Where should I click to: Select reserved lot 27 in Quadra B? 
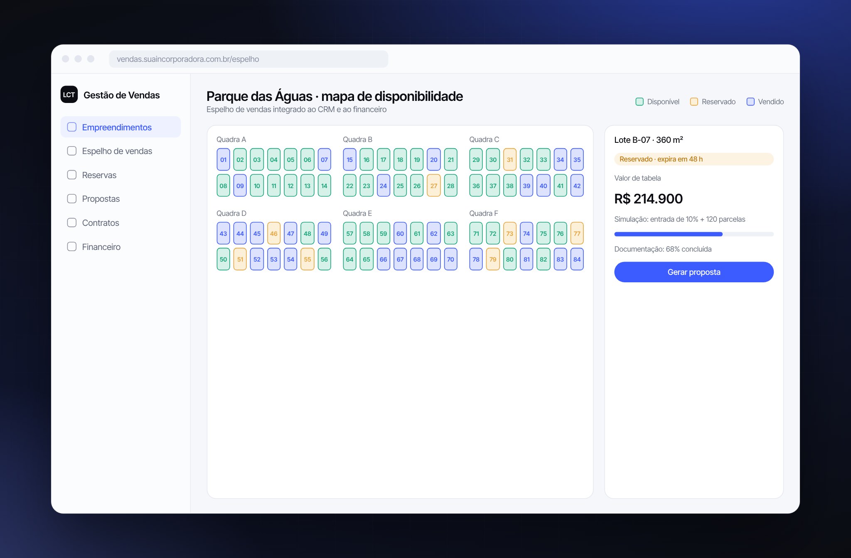(x=434, y=186)
